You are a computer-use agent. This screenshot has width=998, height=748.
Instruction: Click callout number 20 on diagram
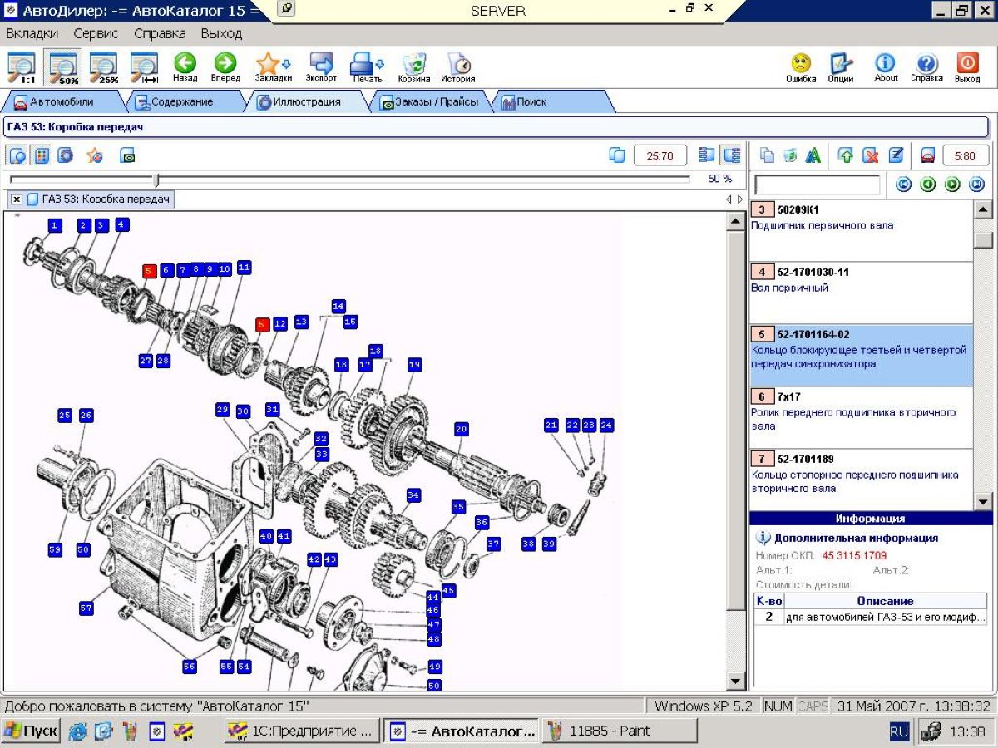point(462,429)
